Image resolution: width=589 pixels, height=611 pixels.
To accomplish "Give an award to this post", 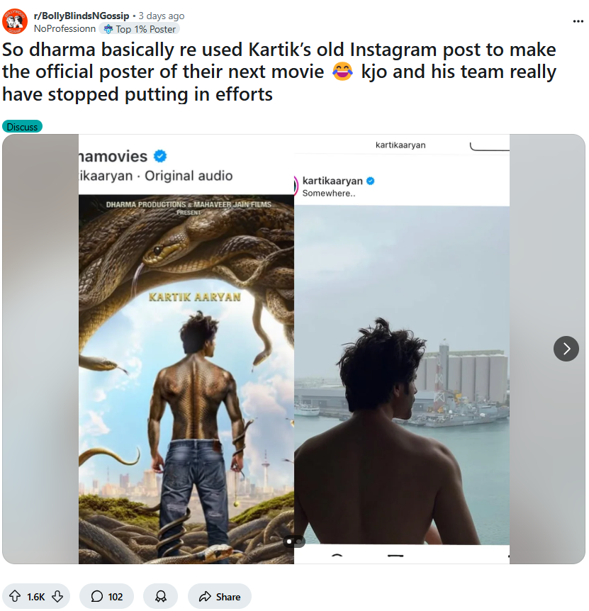I will point(161,597).
